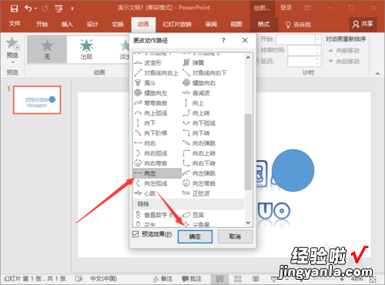The height and width of the screenshot is (285, 385).
Task: Pick the 向下弧线 arc down path
Action: tap(199, 123)
